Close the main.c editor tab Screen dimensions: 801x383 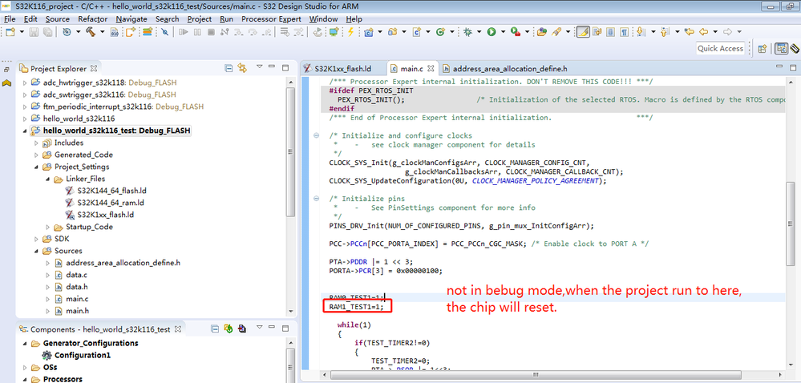coord(431,68)
